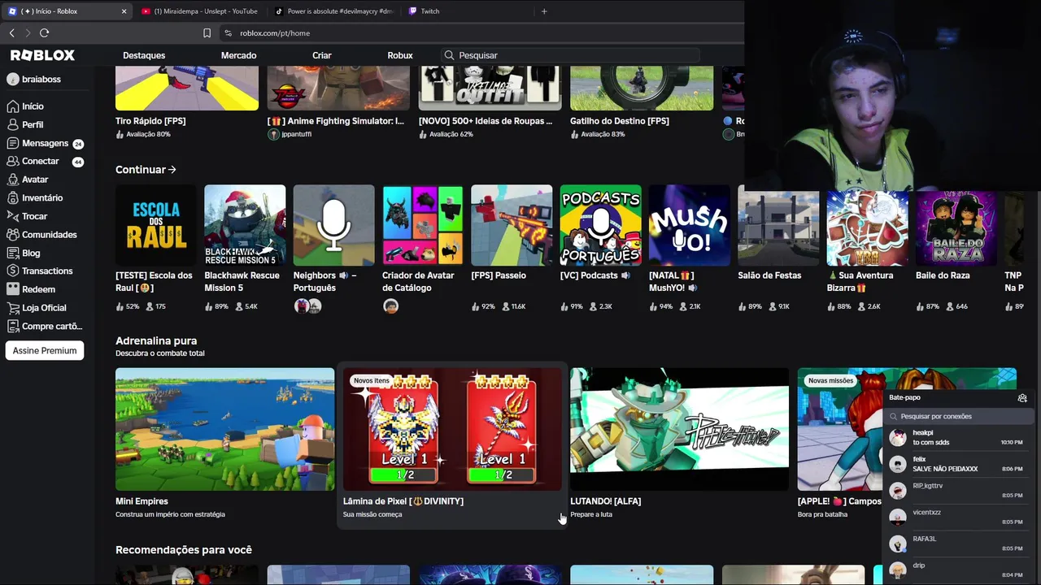
Task: Open chat with vicentxzz
Action: point(957,517)
